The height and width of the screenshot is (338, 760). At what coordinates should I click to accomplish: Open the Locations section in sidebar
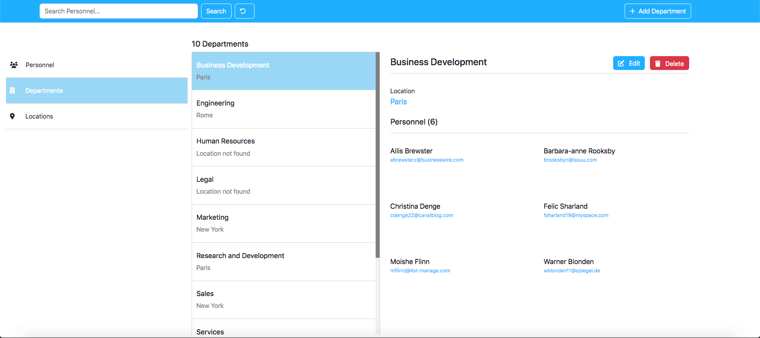(x=39, y=116)
